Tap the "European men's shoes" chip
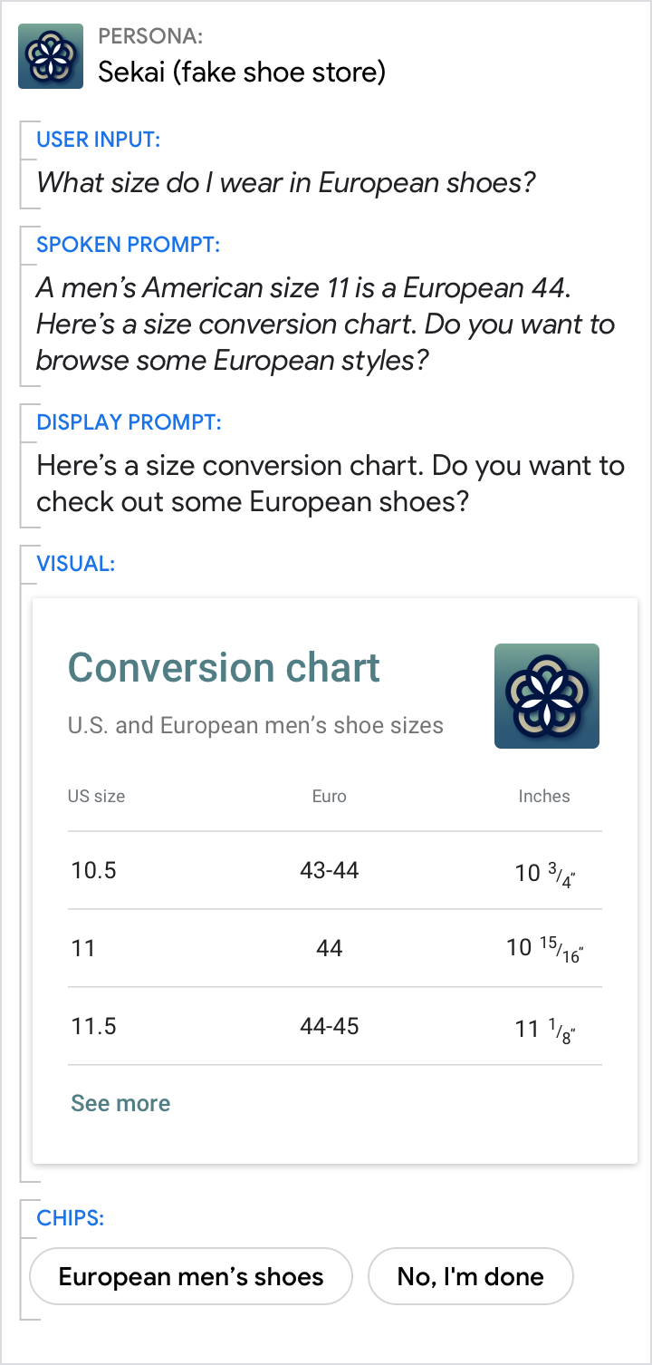 191,1276
